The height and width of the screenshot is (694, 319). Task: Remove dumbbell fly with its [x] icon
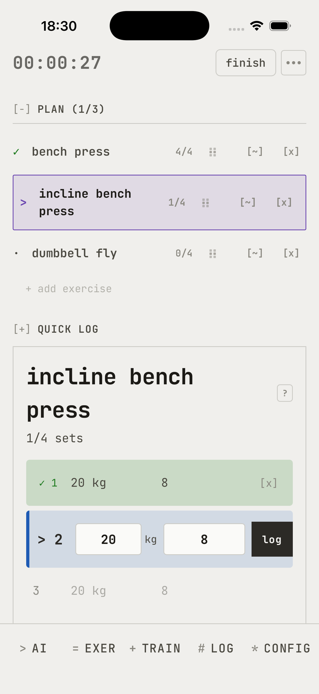point(291,253)
